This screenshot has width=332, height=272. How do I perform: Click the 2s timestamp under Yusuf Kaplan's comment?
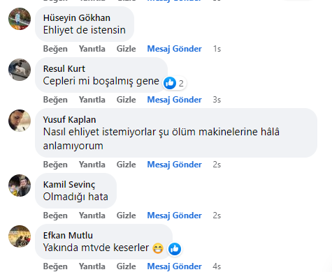[217, 165]
